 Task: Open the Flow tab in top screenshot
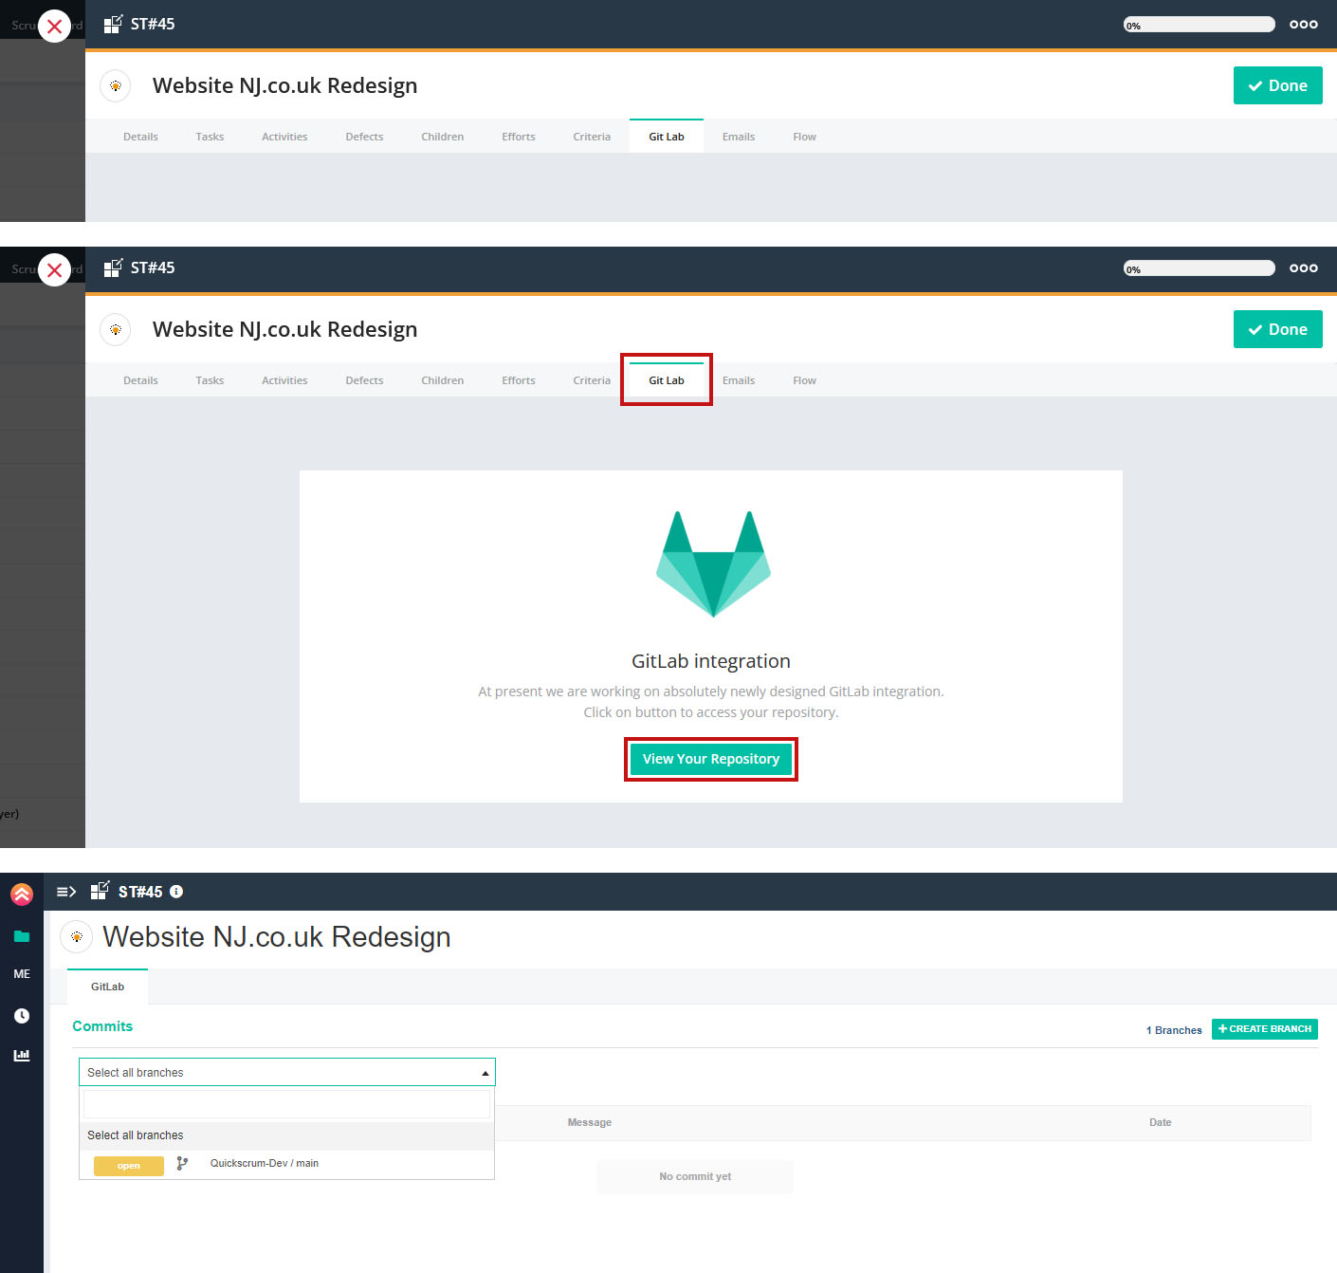(804, 137)
